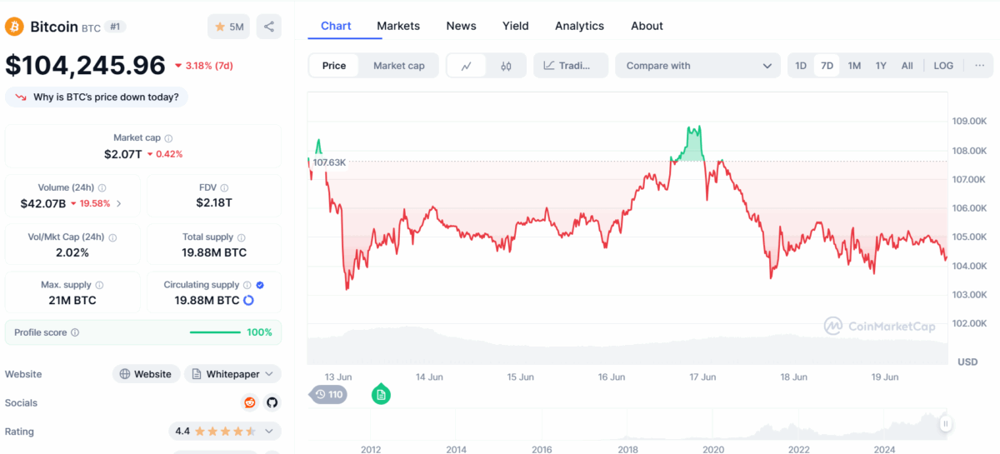1000x454 pixels.
Task: Click the 17 Jun date label
Action: pos(702,377)
